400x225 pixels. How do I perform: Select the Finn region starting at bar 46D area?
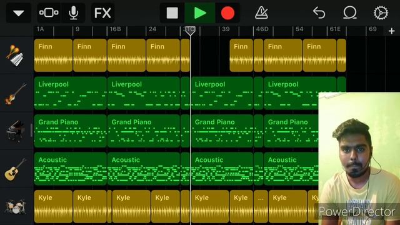coord(283,55)
